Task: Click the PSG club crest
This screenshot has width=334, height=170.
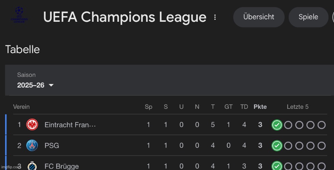Action: click(x=32, y=146)
